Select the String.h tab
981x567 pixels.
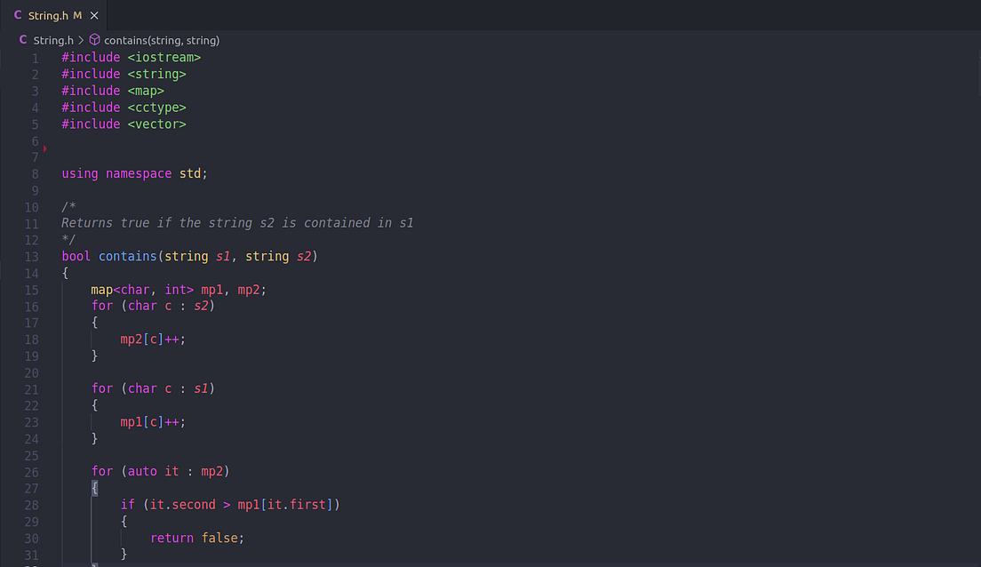coord(49,15)
